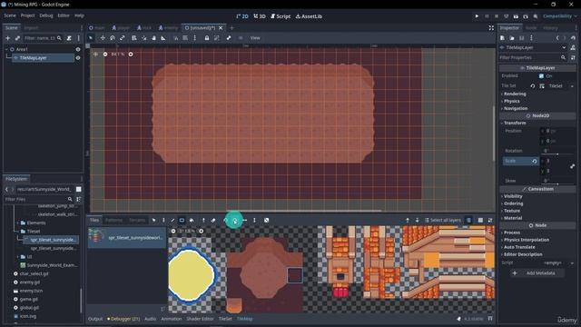Expand the Physics section
Screen dimensions: 581x327
pos(511,101)
